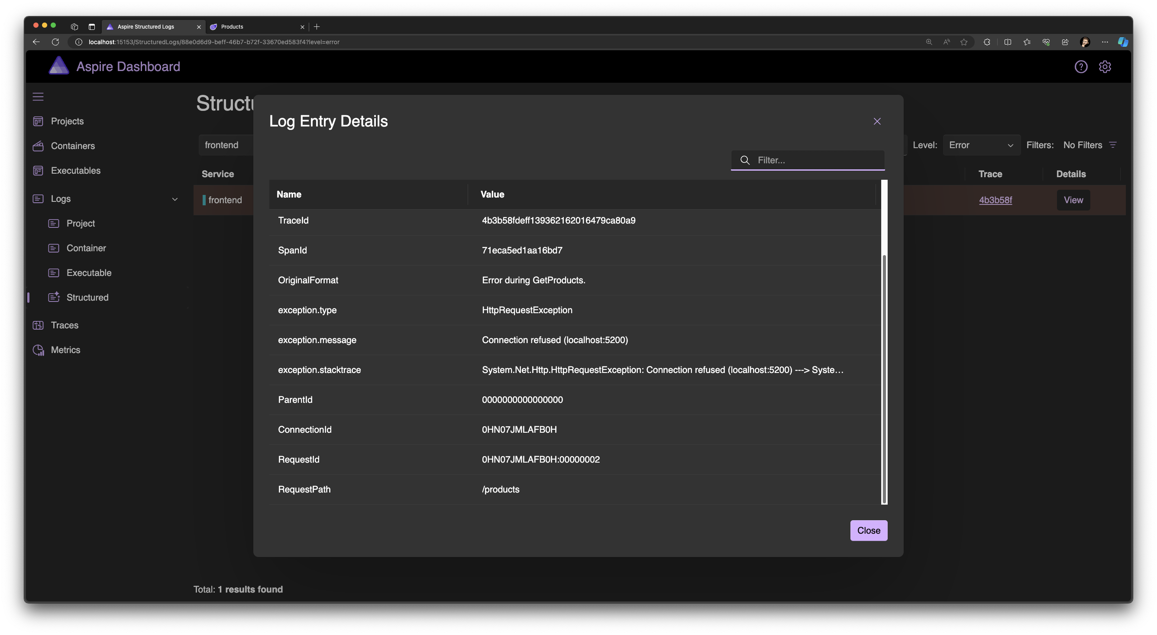Select the SpanId value 71eca5ed1aa16bd7

tap(522, 250)
